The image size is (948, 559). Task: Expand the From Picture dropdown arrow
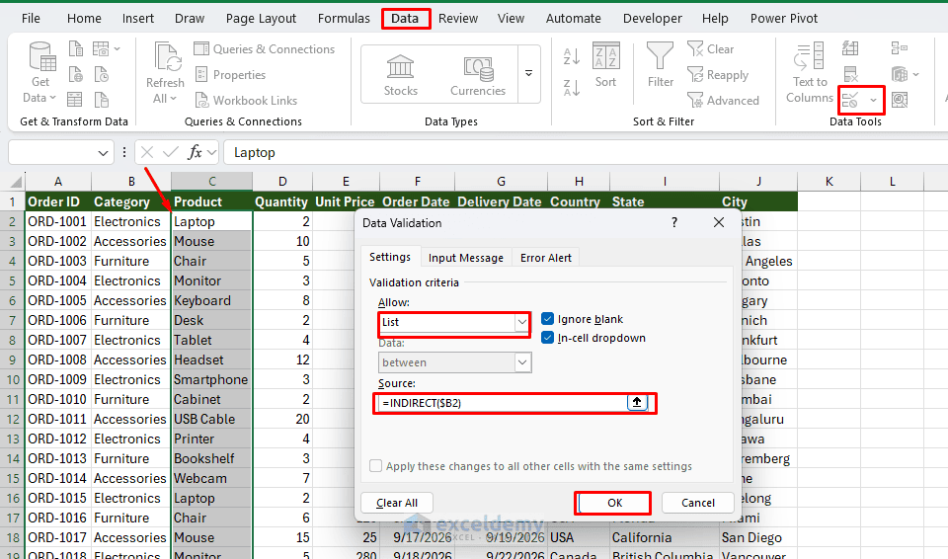[x=118, y=48]
